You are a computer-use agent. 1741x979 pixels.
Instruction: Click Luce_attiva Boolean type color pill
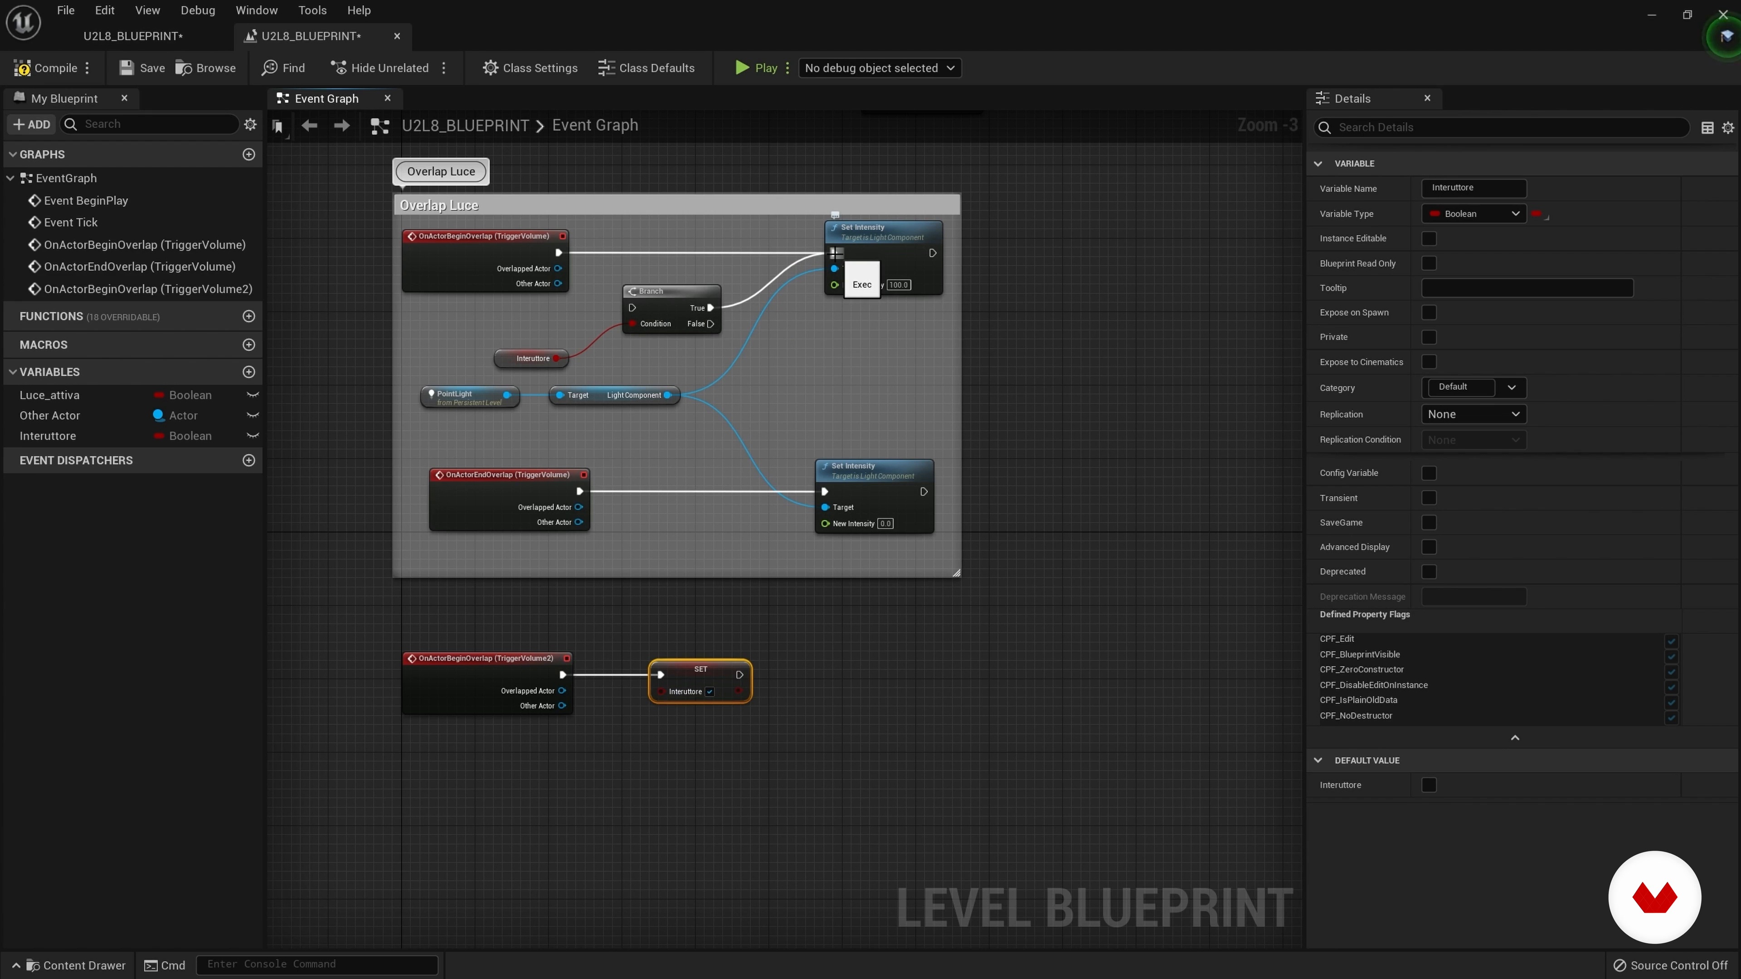coord(159,395)
